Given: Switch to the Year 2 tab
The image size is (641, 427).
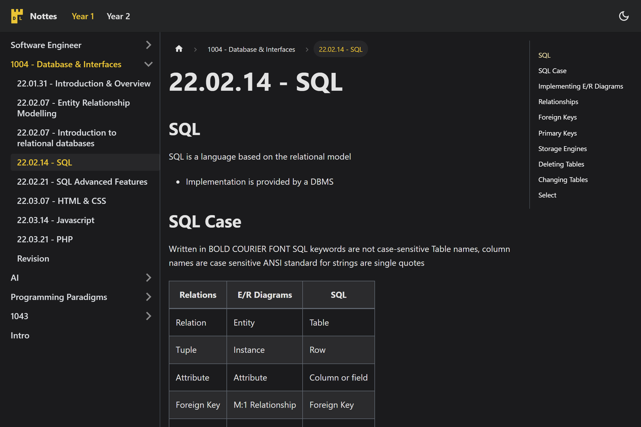Looking at the screenshot, I should (x=118, y=16).
